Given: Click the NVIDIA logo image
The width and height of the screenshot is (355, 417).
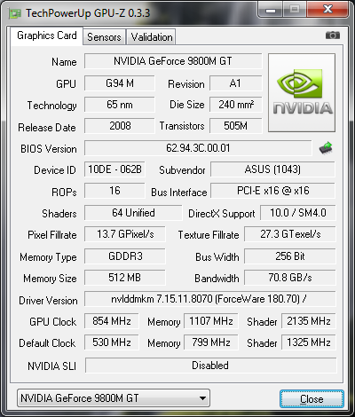Looking at the screenshot, I should click(302, 92).
